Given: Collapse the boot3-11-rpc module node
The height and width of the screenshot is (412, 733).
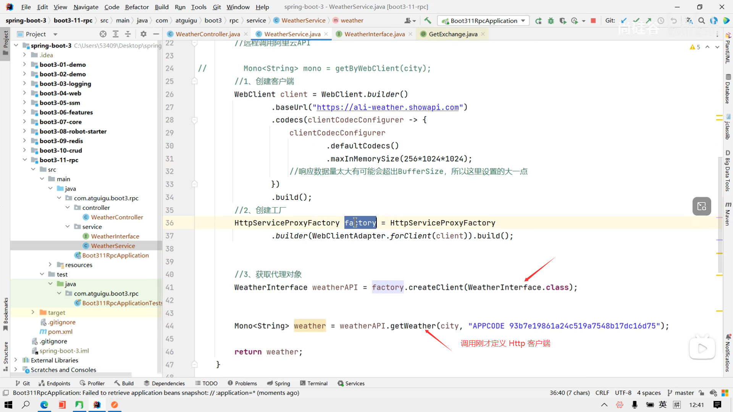Looking at the screenshot, I should click(24, 160).
